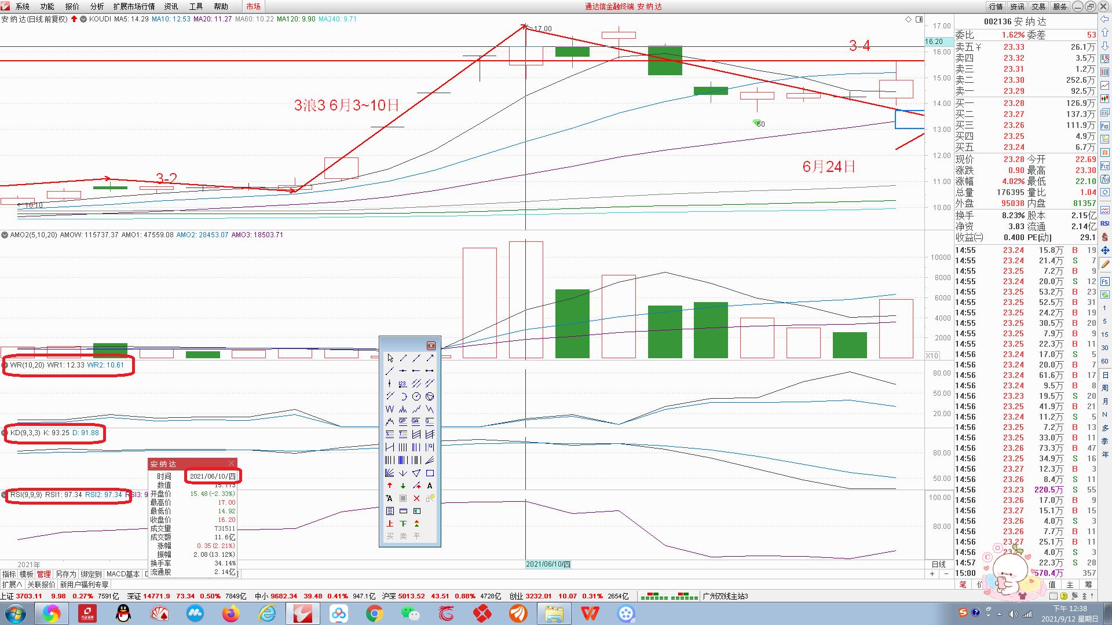Click the 关联报价 link
Screen dimensions: 1112x625
click(x=41, y=585)
